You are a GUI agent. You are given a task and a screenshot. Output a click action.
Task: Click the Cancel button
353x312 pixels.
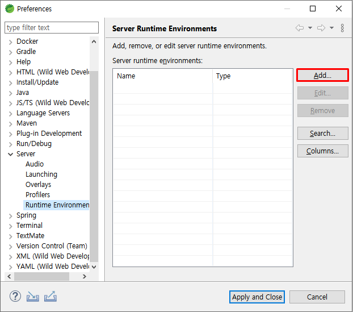click(x=317, y=297)
